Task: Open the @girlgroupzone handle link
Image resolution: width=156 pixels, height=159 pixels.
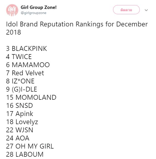Action: (x=34, y=13)
